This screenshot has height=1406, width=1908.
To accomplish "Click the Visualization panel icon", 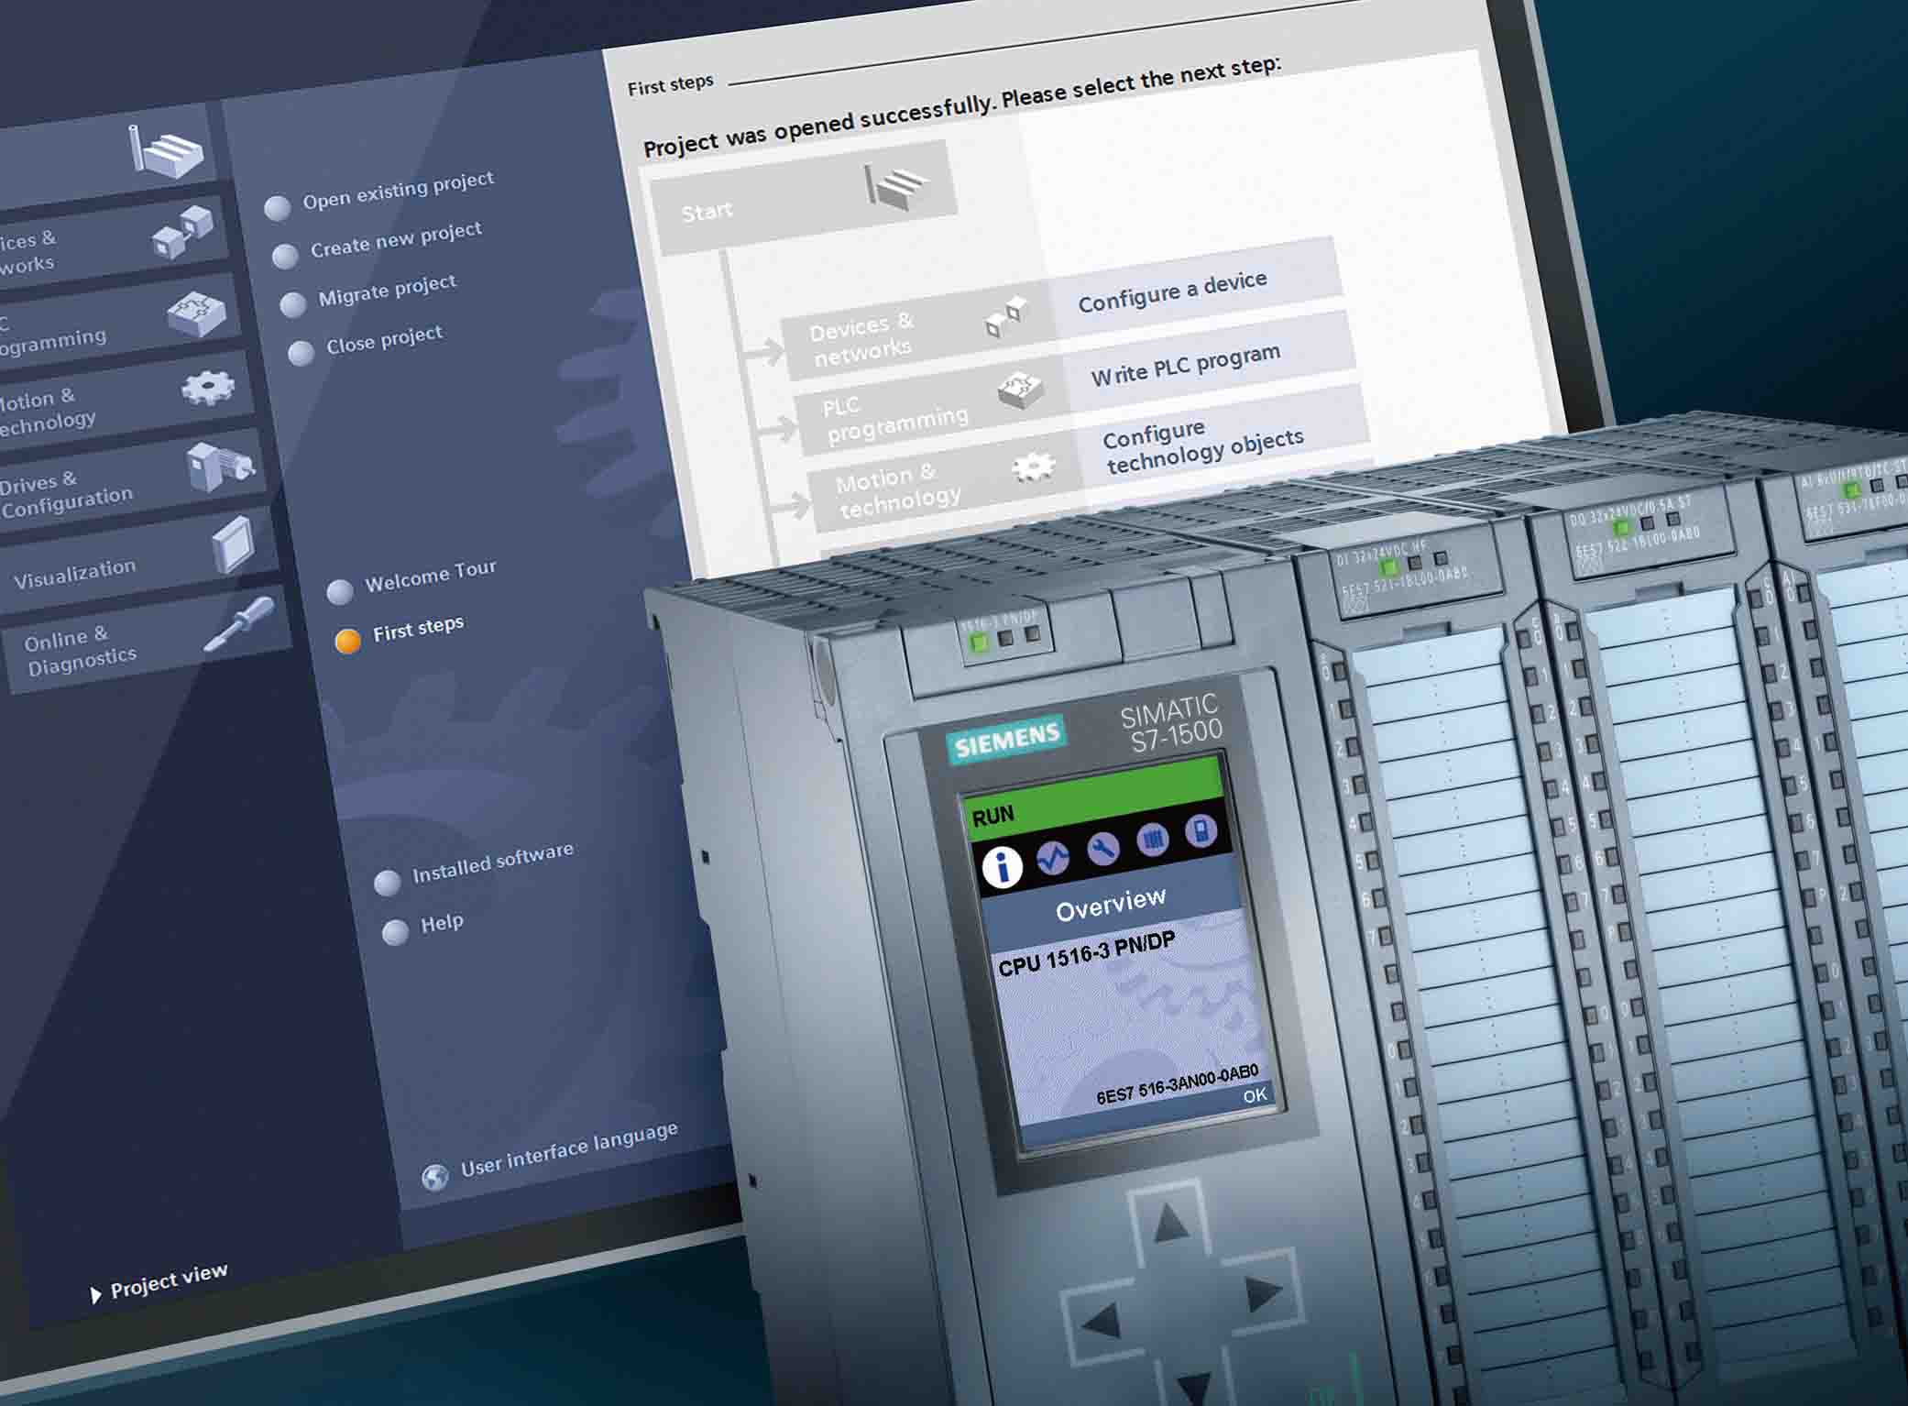I will (232, 544).
